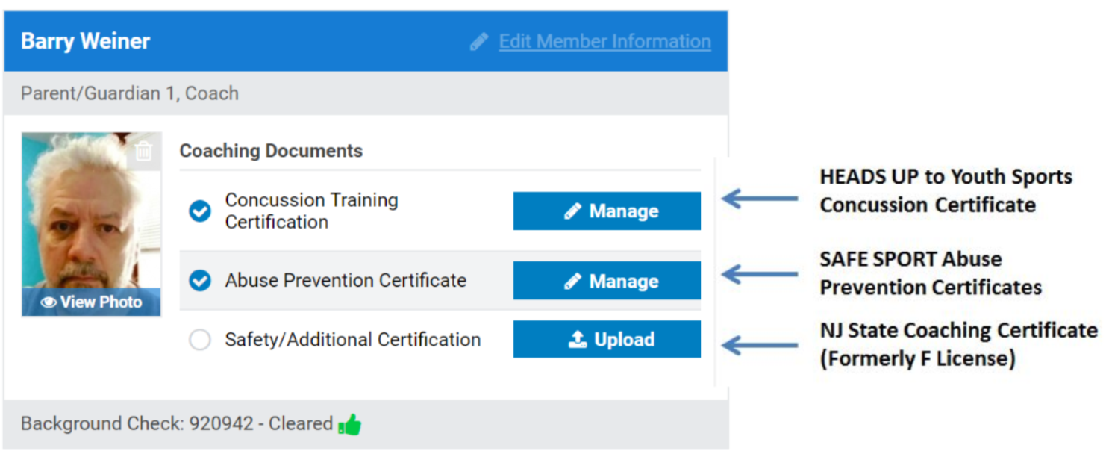The width and height of the screenshot is (1106, 460).
Task: Toggle the Concussion Training Certification checkmark
Action: tap(199, 211)
